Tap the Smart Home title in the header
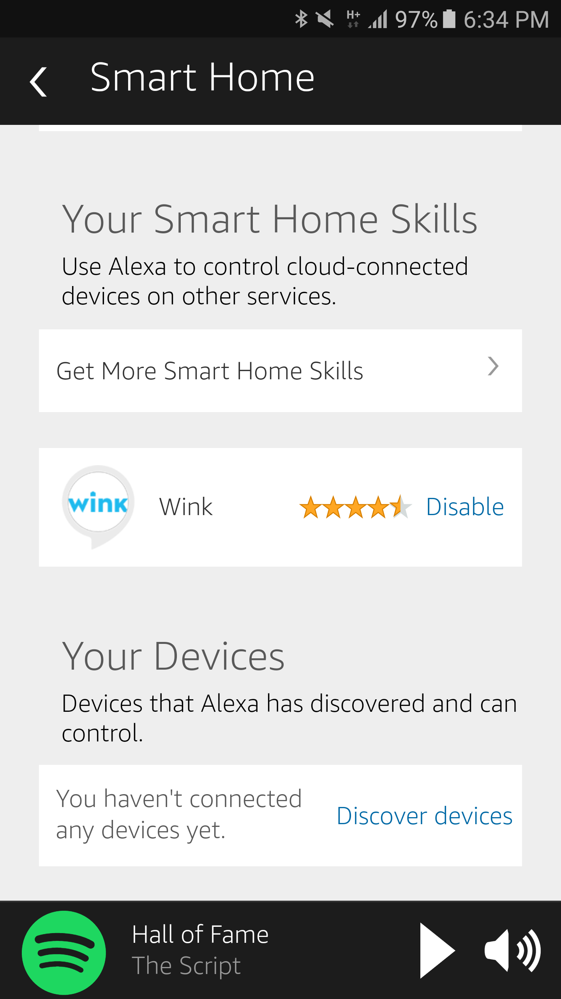Image resolution: width=561 pixels, height=999 pixels. pos(203,78)
